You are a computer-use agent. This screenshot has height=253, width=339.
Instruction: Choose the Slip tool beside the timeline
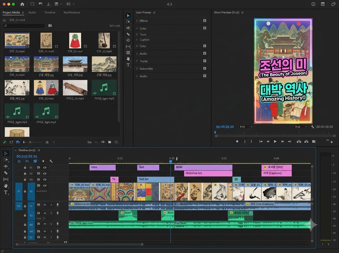(x=6, y=179)
